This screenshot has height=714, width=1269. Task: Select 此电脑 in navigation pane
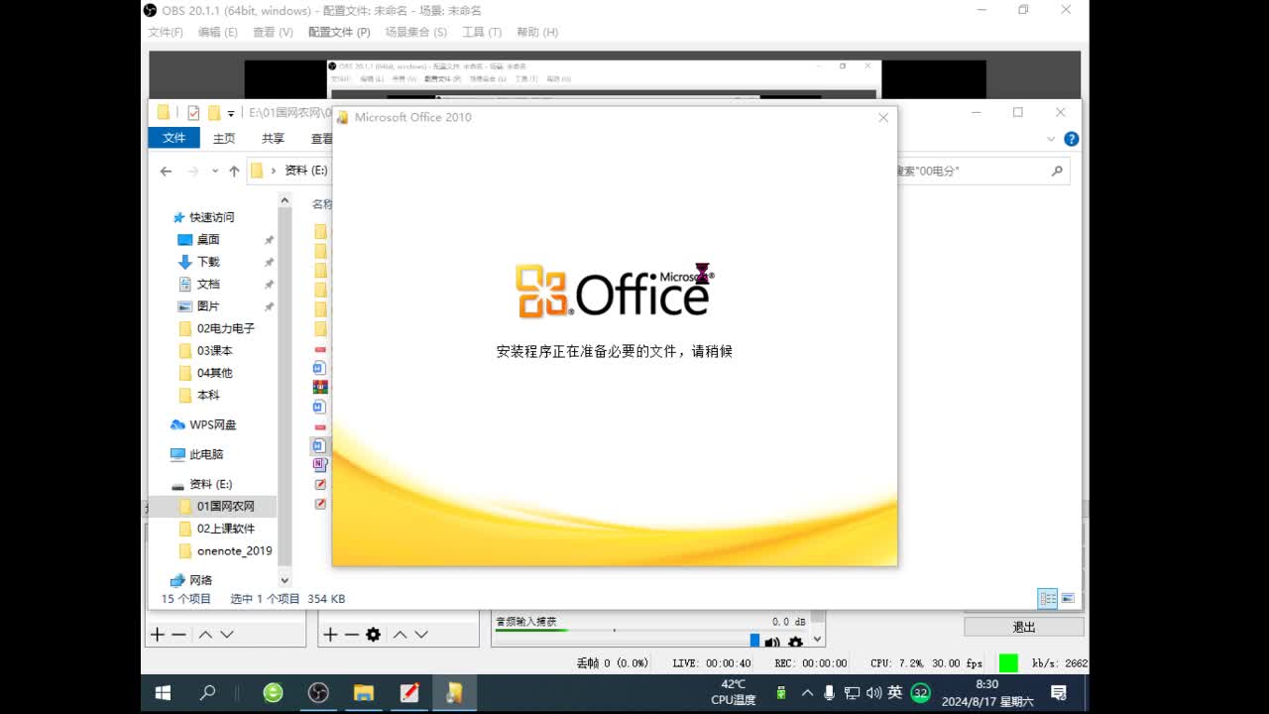[x=206, y=454]
